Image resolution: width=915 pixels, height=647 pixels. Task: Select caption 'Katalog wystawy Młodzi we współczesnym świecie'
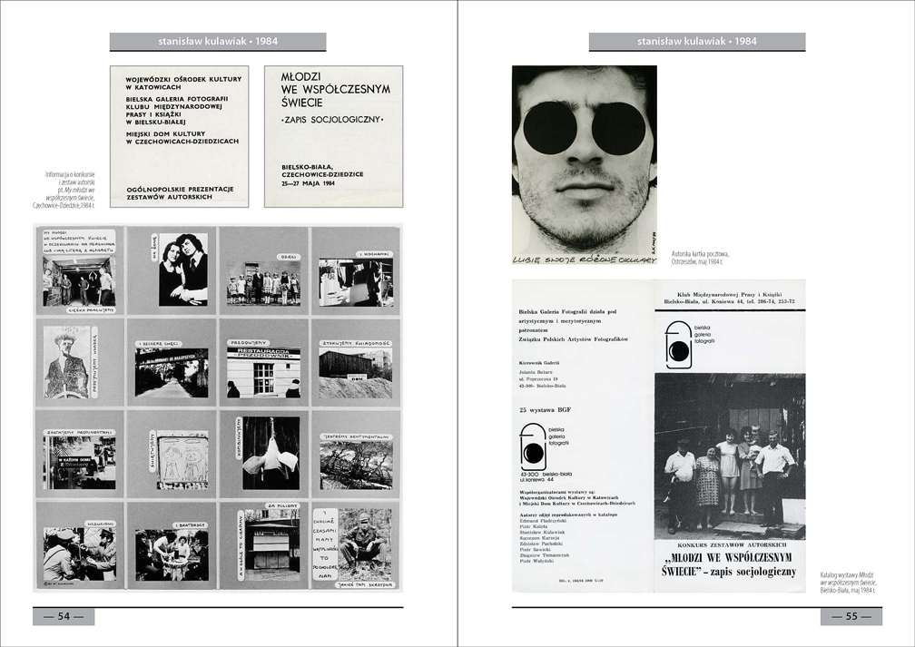tap(848, 579)
